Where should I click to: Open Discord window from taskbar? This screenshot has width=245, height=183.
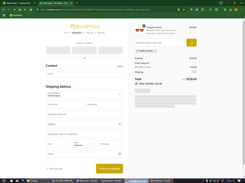[87, 181]
